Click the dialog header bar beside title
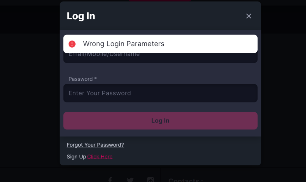This screenshot has height=182, width=306. (170, 16)
